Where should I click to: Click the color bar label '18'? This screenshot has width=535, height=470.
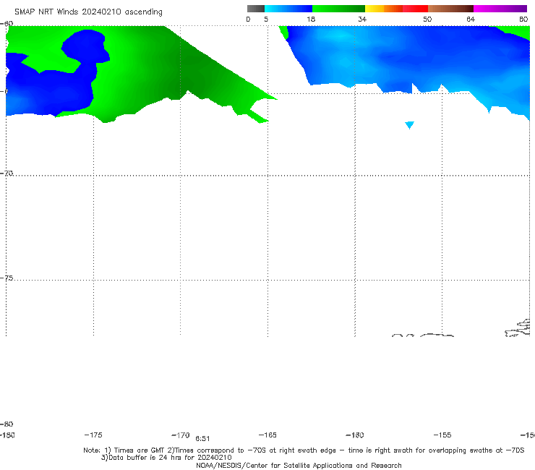pyautogui.click(x=311, y=19)
